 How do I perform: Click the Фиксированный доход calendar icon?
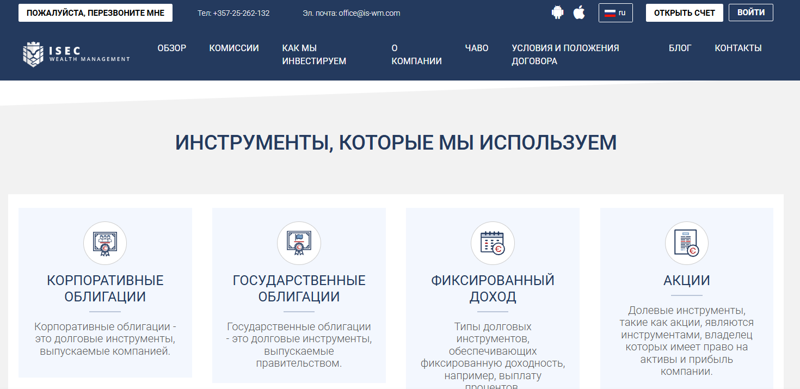coord(493,243)
